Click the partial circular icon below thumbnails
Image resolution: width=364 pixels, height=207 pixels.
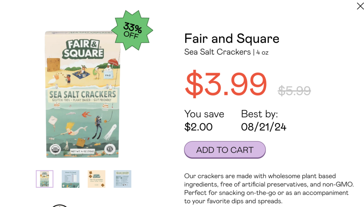pos(60,205)
